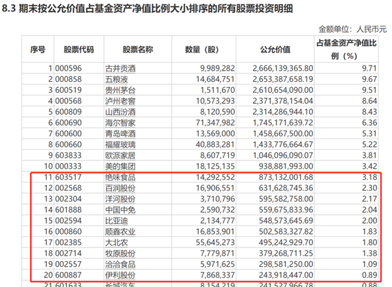Click the section heading 8.3 期末按公允价值

[x=147, y=8]
